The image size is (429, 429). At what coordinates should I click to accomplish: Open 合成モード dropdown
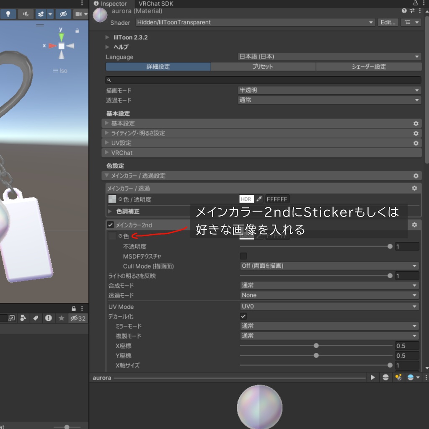(x=329, y=286)
